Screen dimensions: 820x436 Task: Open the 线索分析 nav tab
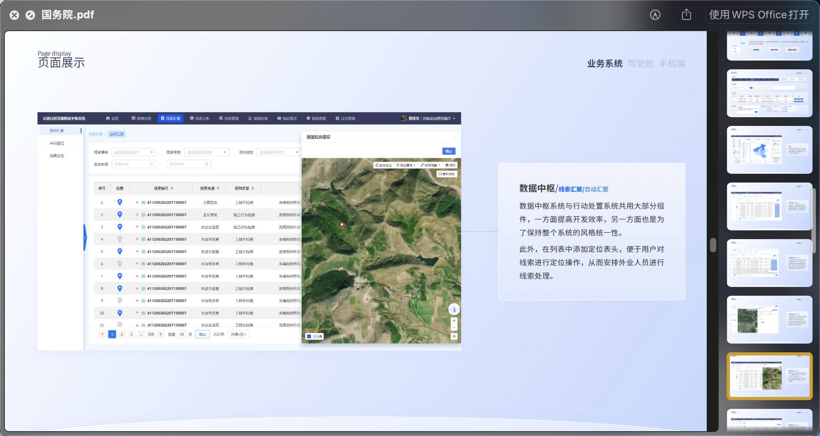199,118
